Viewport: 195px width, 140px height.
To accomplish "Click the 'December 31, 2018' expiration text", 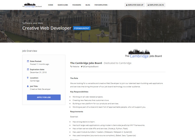I will 38,72.
